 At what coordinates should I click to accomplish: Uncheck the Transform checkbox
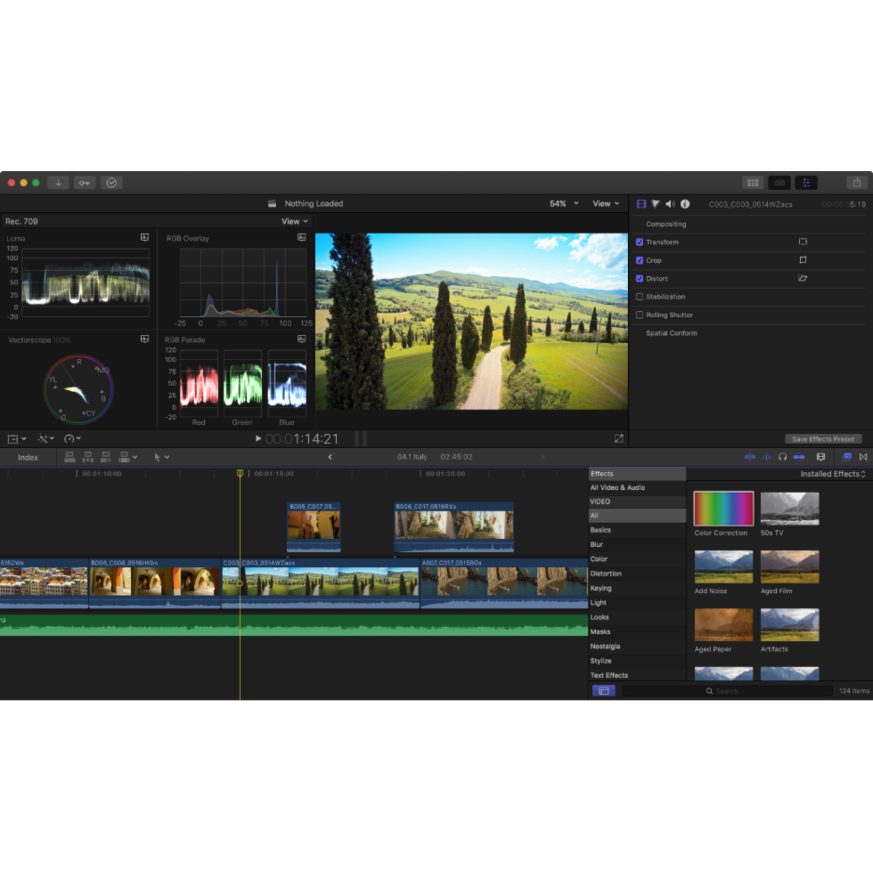[x=640, y=242]
